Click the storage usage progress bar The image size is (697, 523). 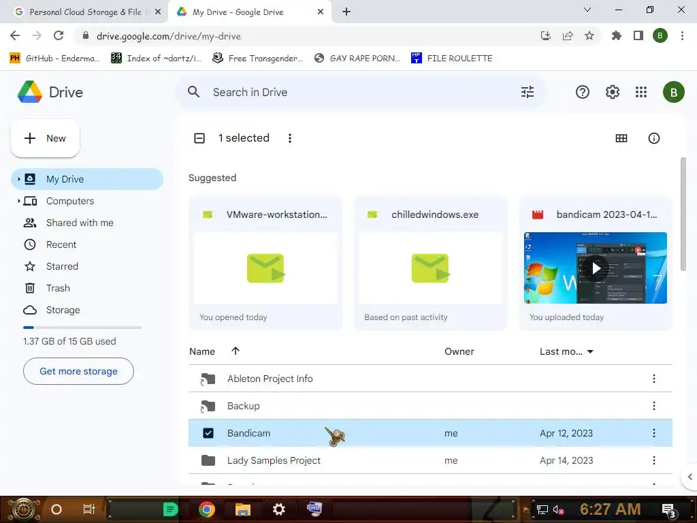tap(82, 328)
